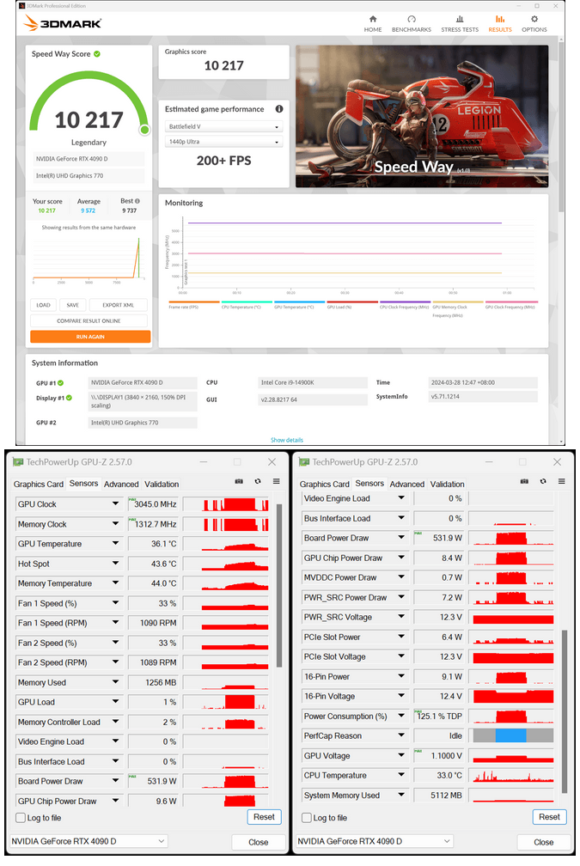Take screenshot with camera icon in left GPU-Z
Image resolution: width=580 pixels, height=866 pixels.
(x=239, y=481)
